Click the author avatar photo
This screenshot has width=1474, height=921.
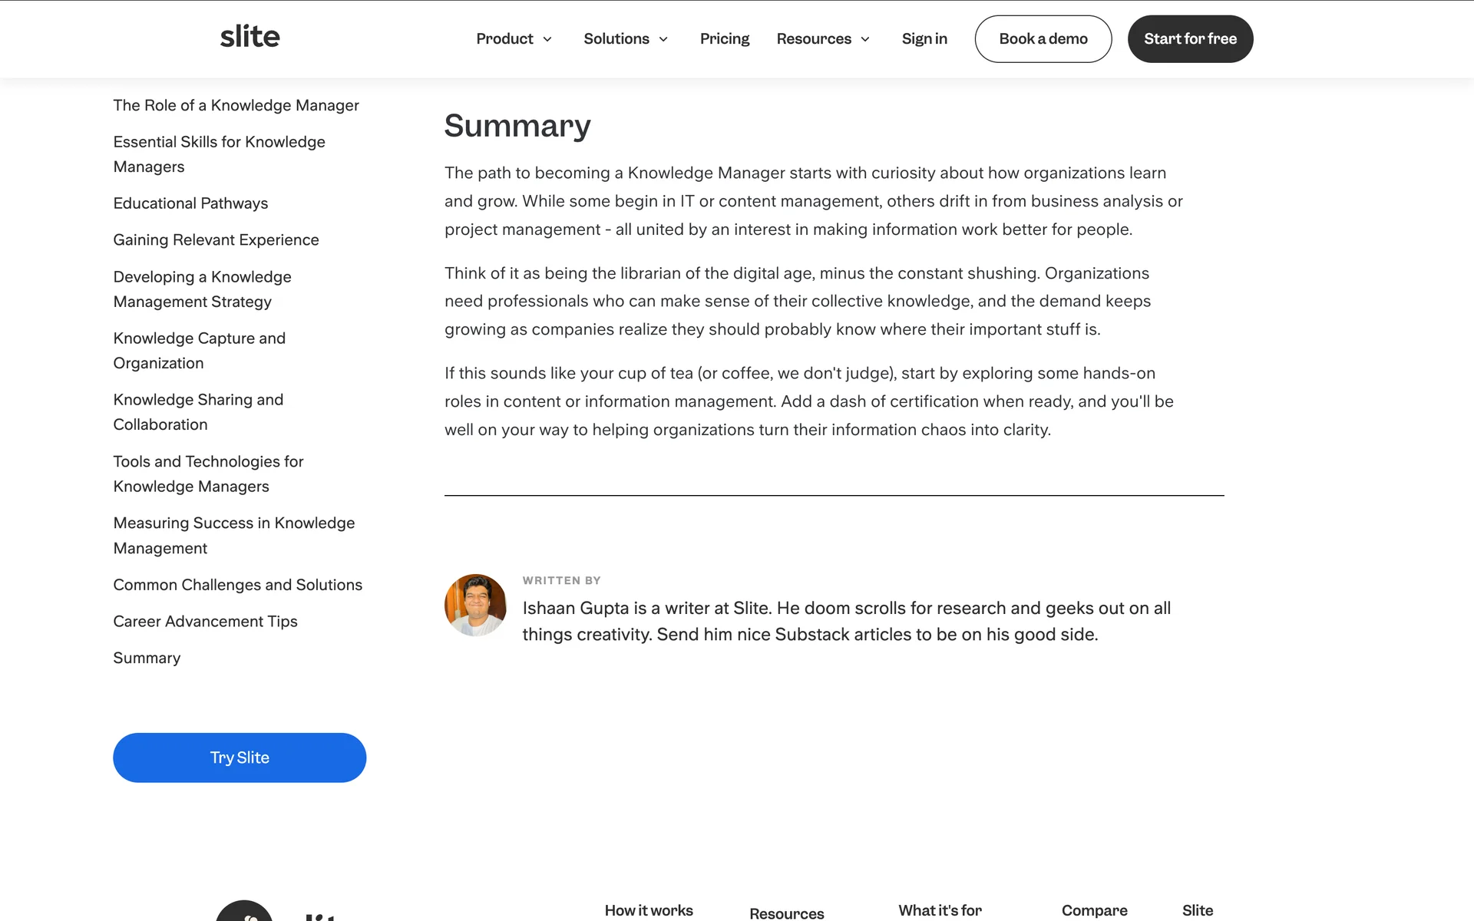pos(475,605)
